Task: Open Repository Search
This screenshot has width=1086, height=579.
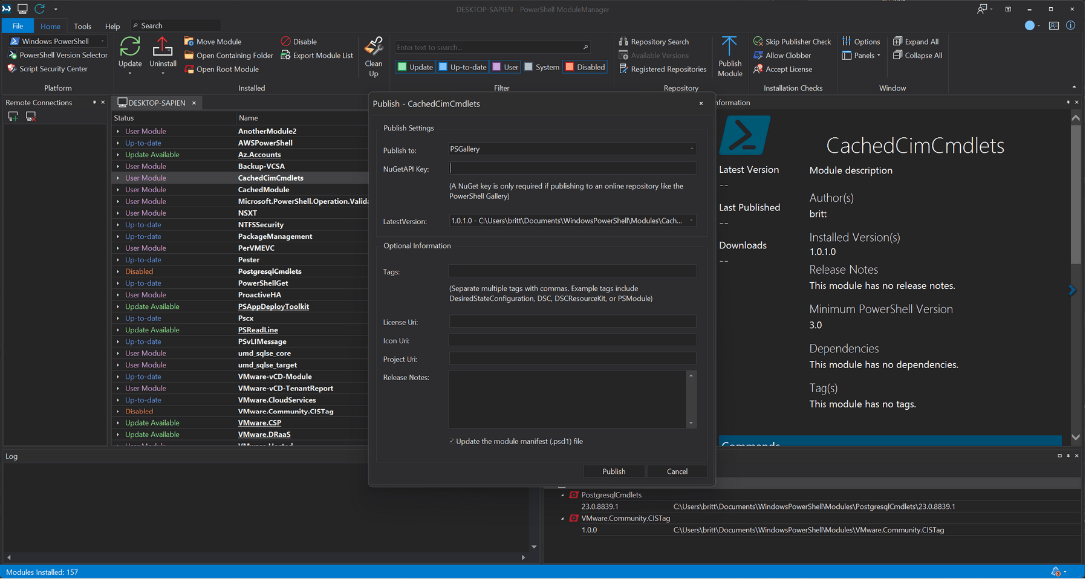Action: pyautogui.click(x=654, y=42)
